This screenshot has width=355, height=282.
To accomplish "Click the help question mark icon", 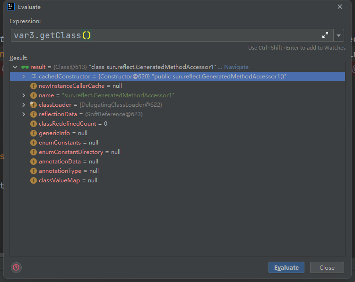I will 16,267.
